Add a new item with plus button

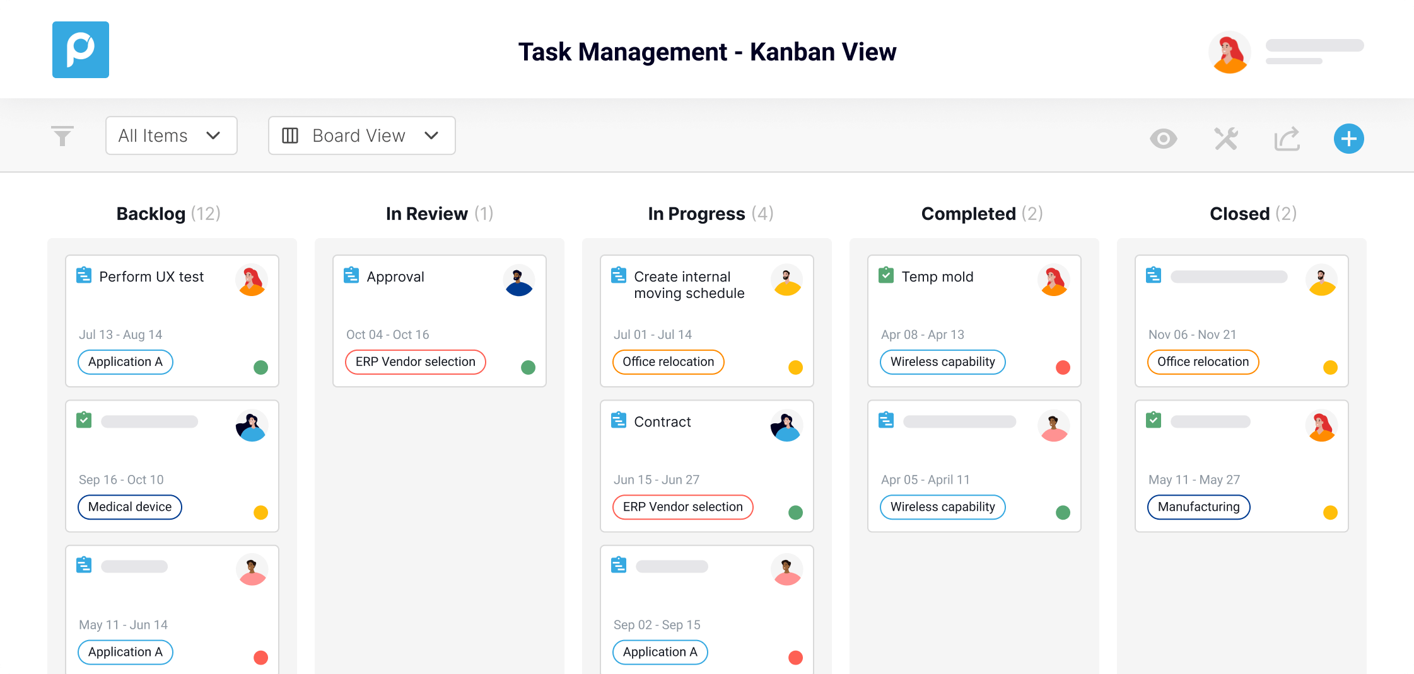tap(1348, 139)
